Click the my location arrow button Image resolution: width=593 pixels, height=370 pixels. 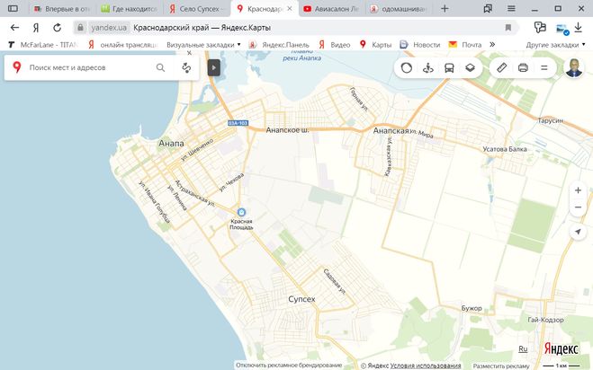[x=578, y=232]
